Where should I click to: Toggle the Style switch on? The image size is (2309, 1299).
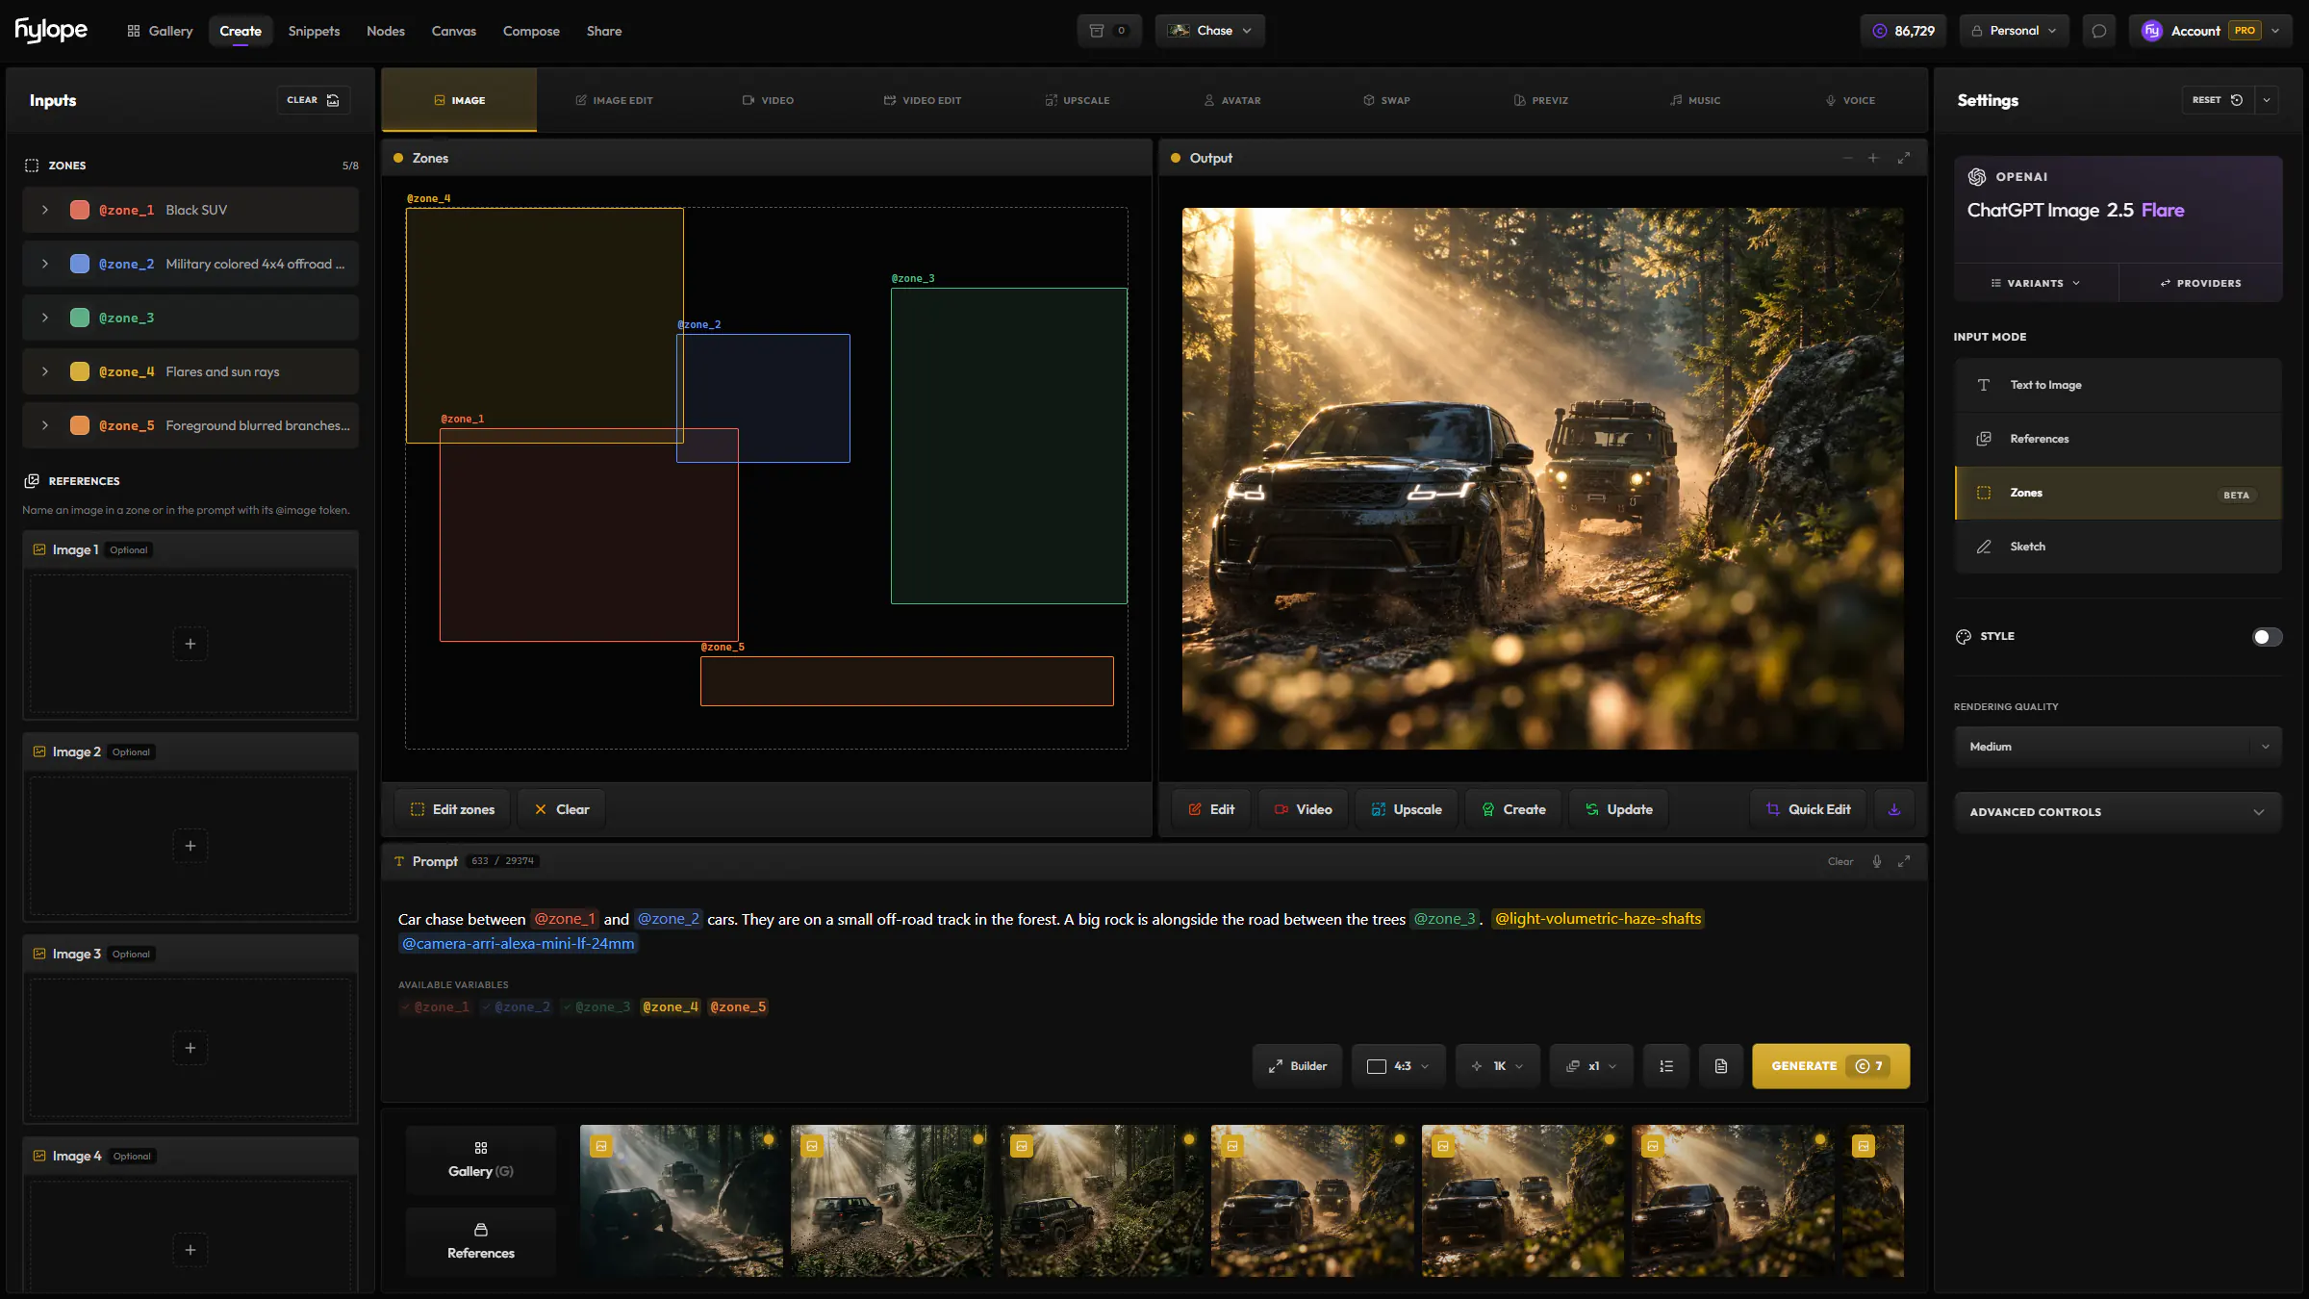coord(2267,637)
